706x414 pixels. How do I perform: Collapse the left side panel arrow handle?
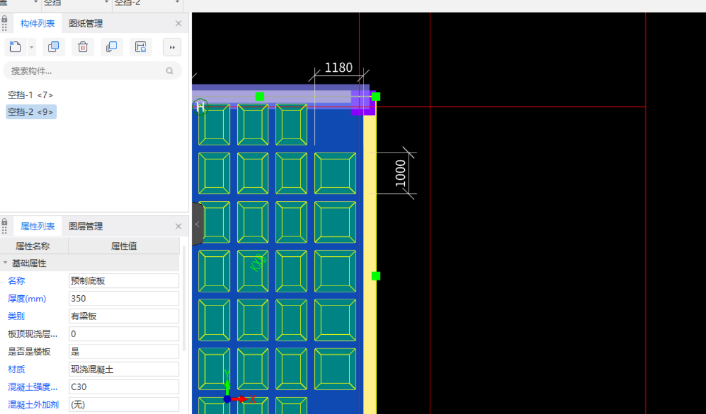[x=197, y=224]
